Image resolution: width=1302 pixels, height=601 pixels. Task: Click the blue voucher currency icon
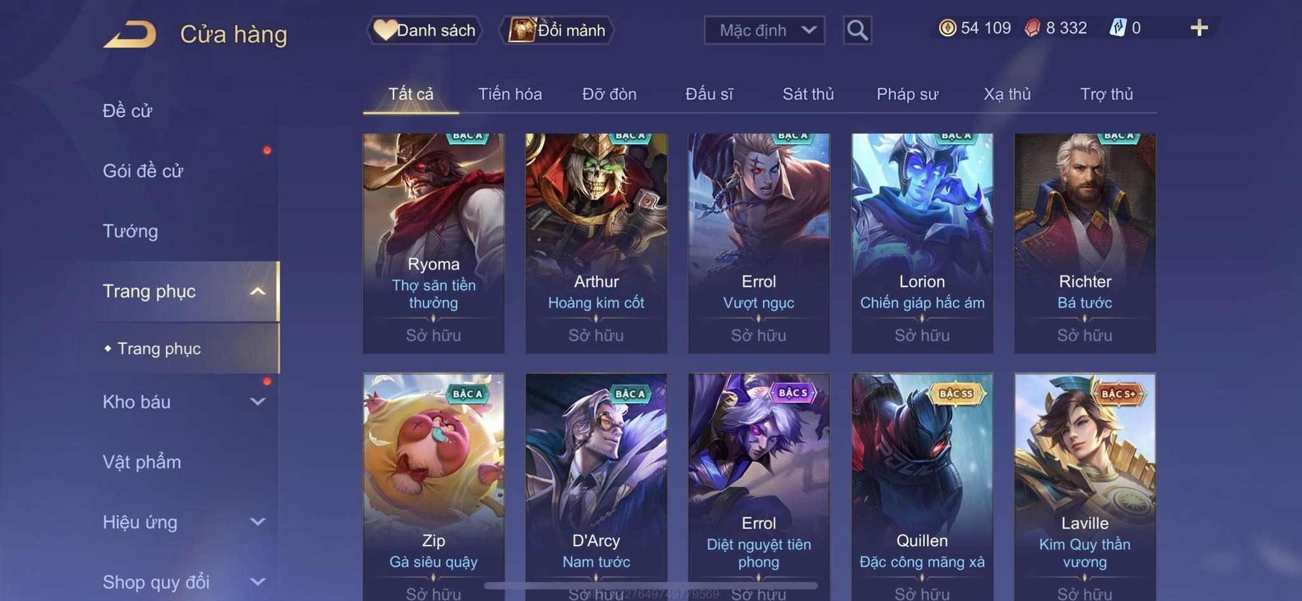click(1118, 28)
